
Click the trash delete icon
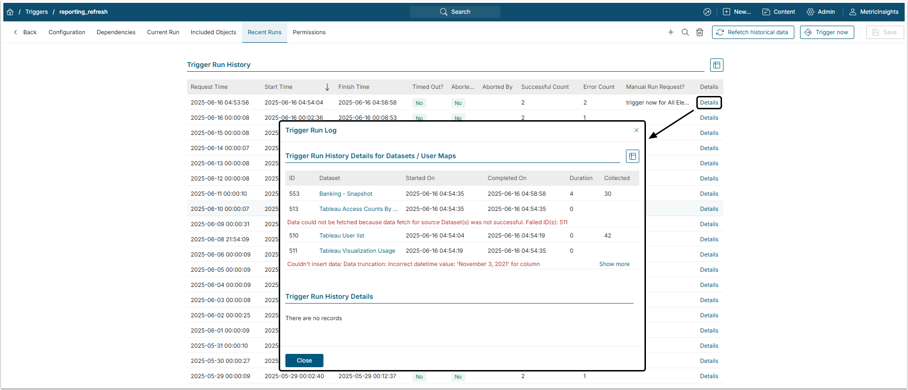click(700, 32)
